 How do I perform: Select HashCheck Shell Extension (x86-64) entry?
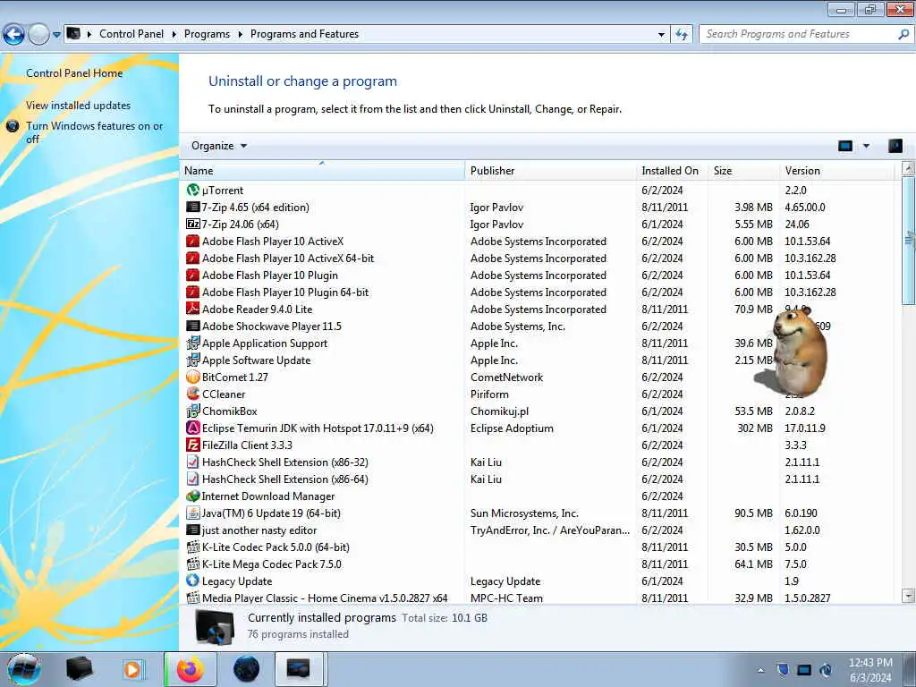538,479
